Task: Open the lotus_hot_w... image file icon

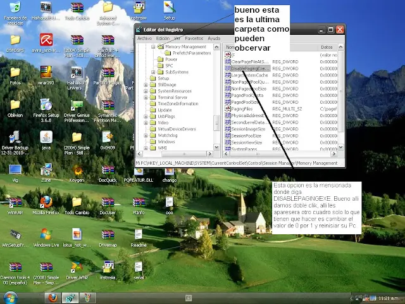Action: 77,238
